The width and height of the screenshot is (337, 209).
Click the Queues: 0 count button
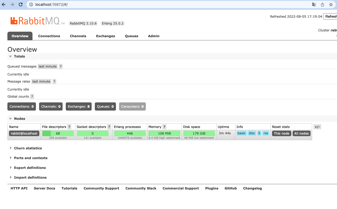[x=105, y=107]
